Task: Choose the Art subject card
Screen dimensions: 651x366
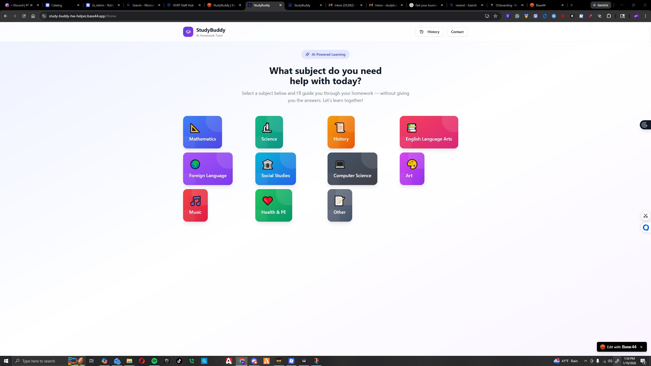Action: coord(412,169)
